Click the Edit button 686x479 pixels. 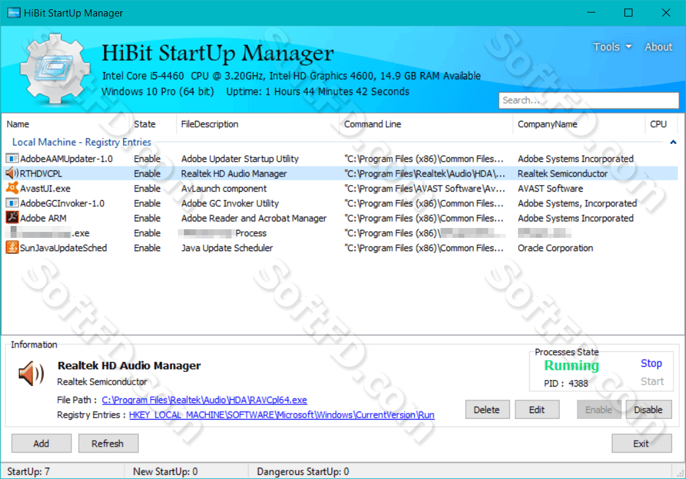click(536, 410)
